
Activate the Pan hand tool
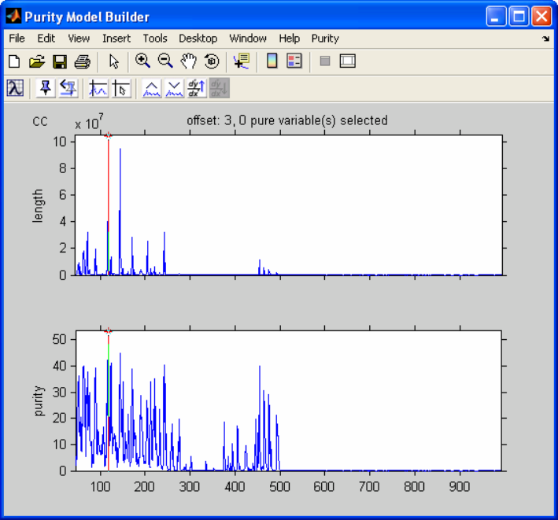coord(188,61)
